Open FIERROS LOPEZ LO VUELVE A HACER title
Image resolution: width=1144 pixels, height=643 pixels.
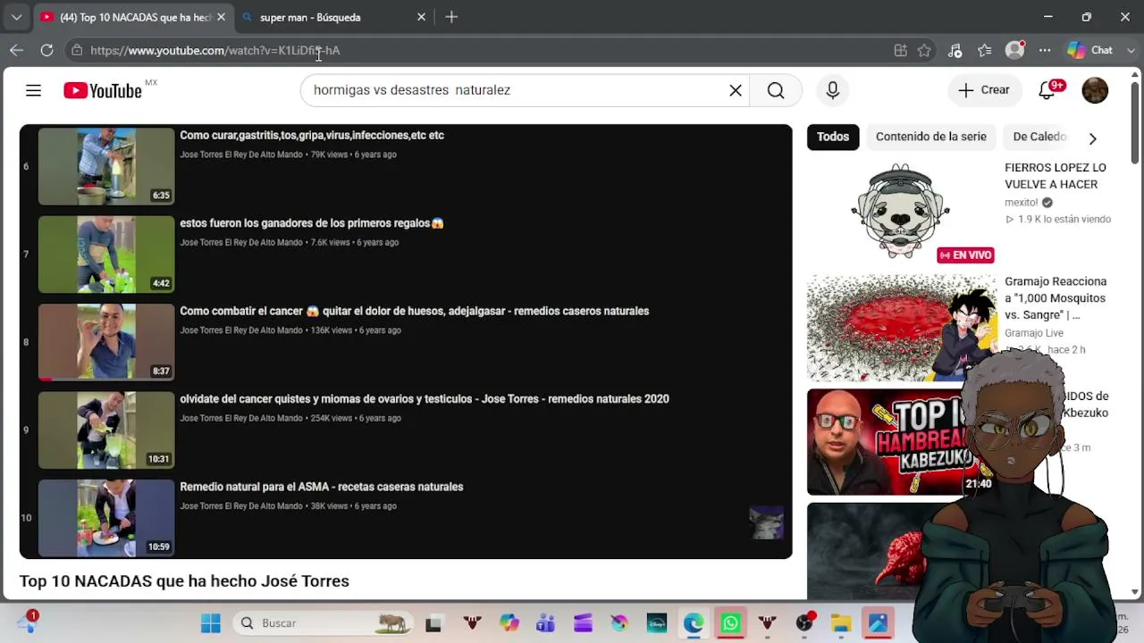[1056, 176]
